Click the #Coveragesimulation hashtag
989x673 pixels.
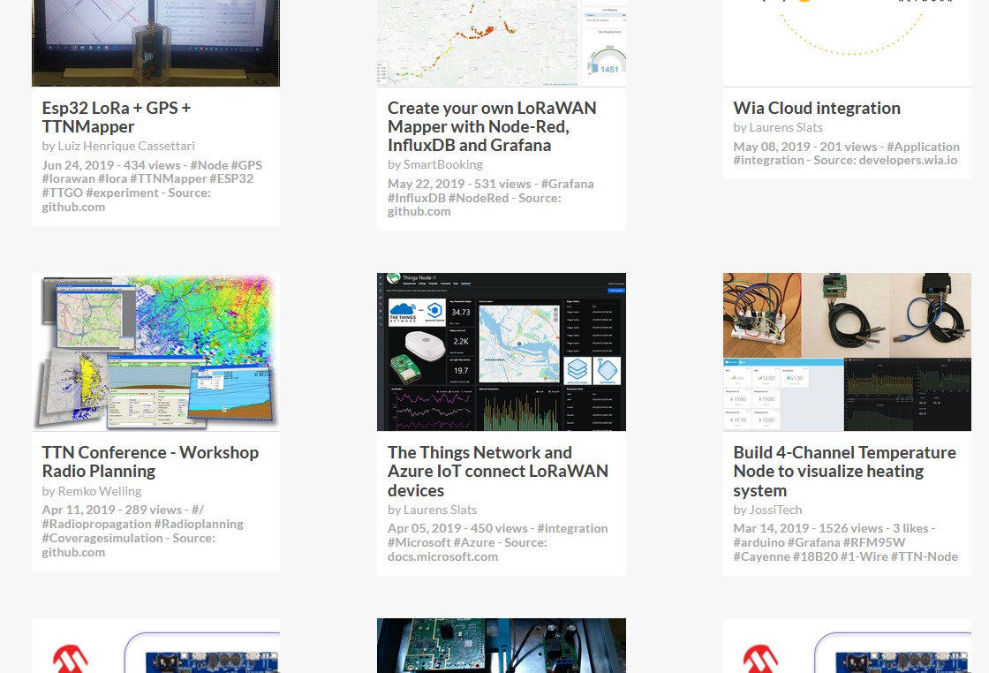tap(102, 538)
